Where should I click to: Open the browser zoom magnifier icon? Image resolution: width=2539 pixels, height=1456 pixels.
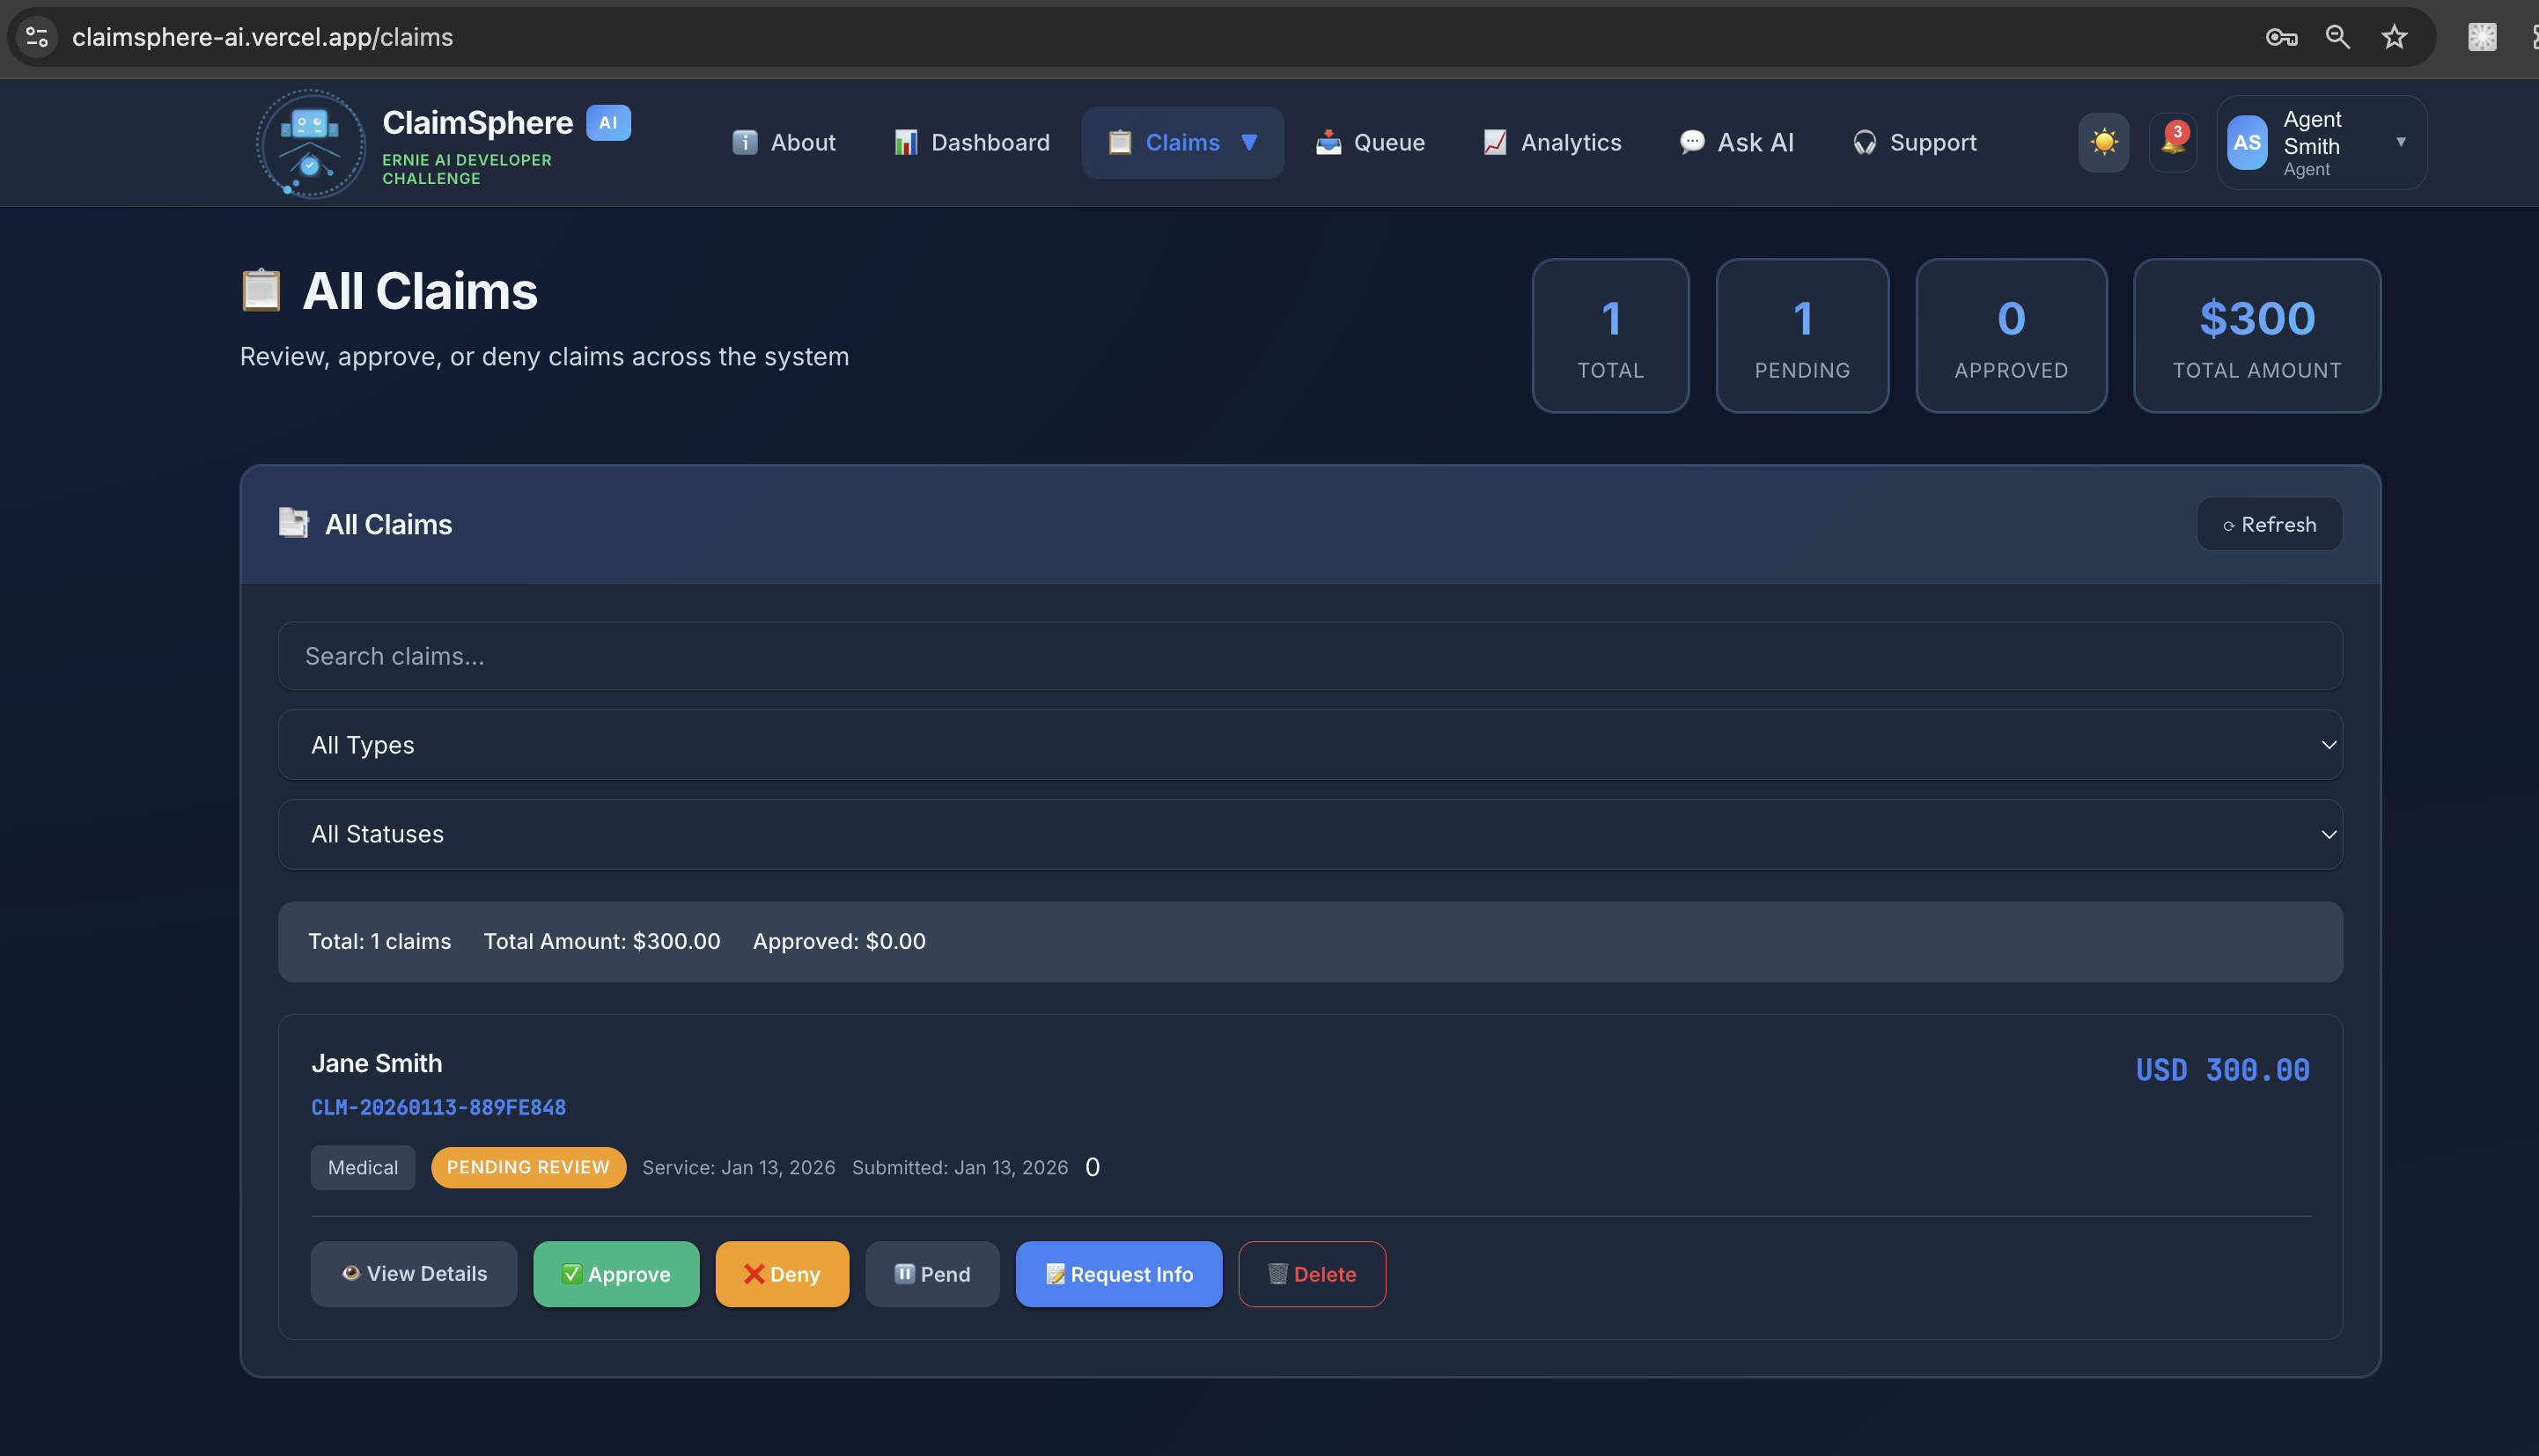click(2338, 37)
